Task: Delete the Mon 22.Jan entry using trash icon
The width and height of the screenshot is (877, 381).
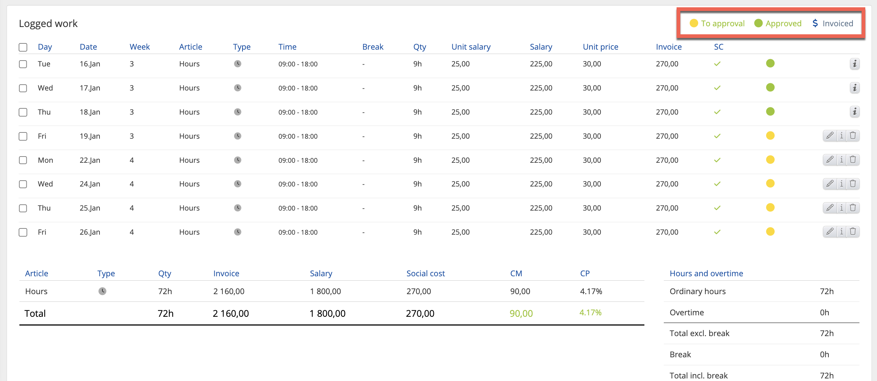Action: pyautogui.click(x=853, y=160)
